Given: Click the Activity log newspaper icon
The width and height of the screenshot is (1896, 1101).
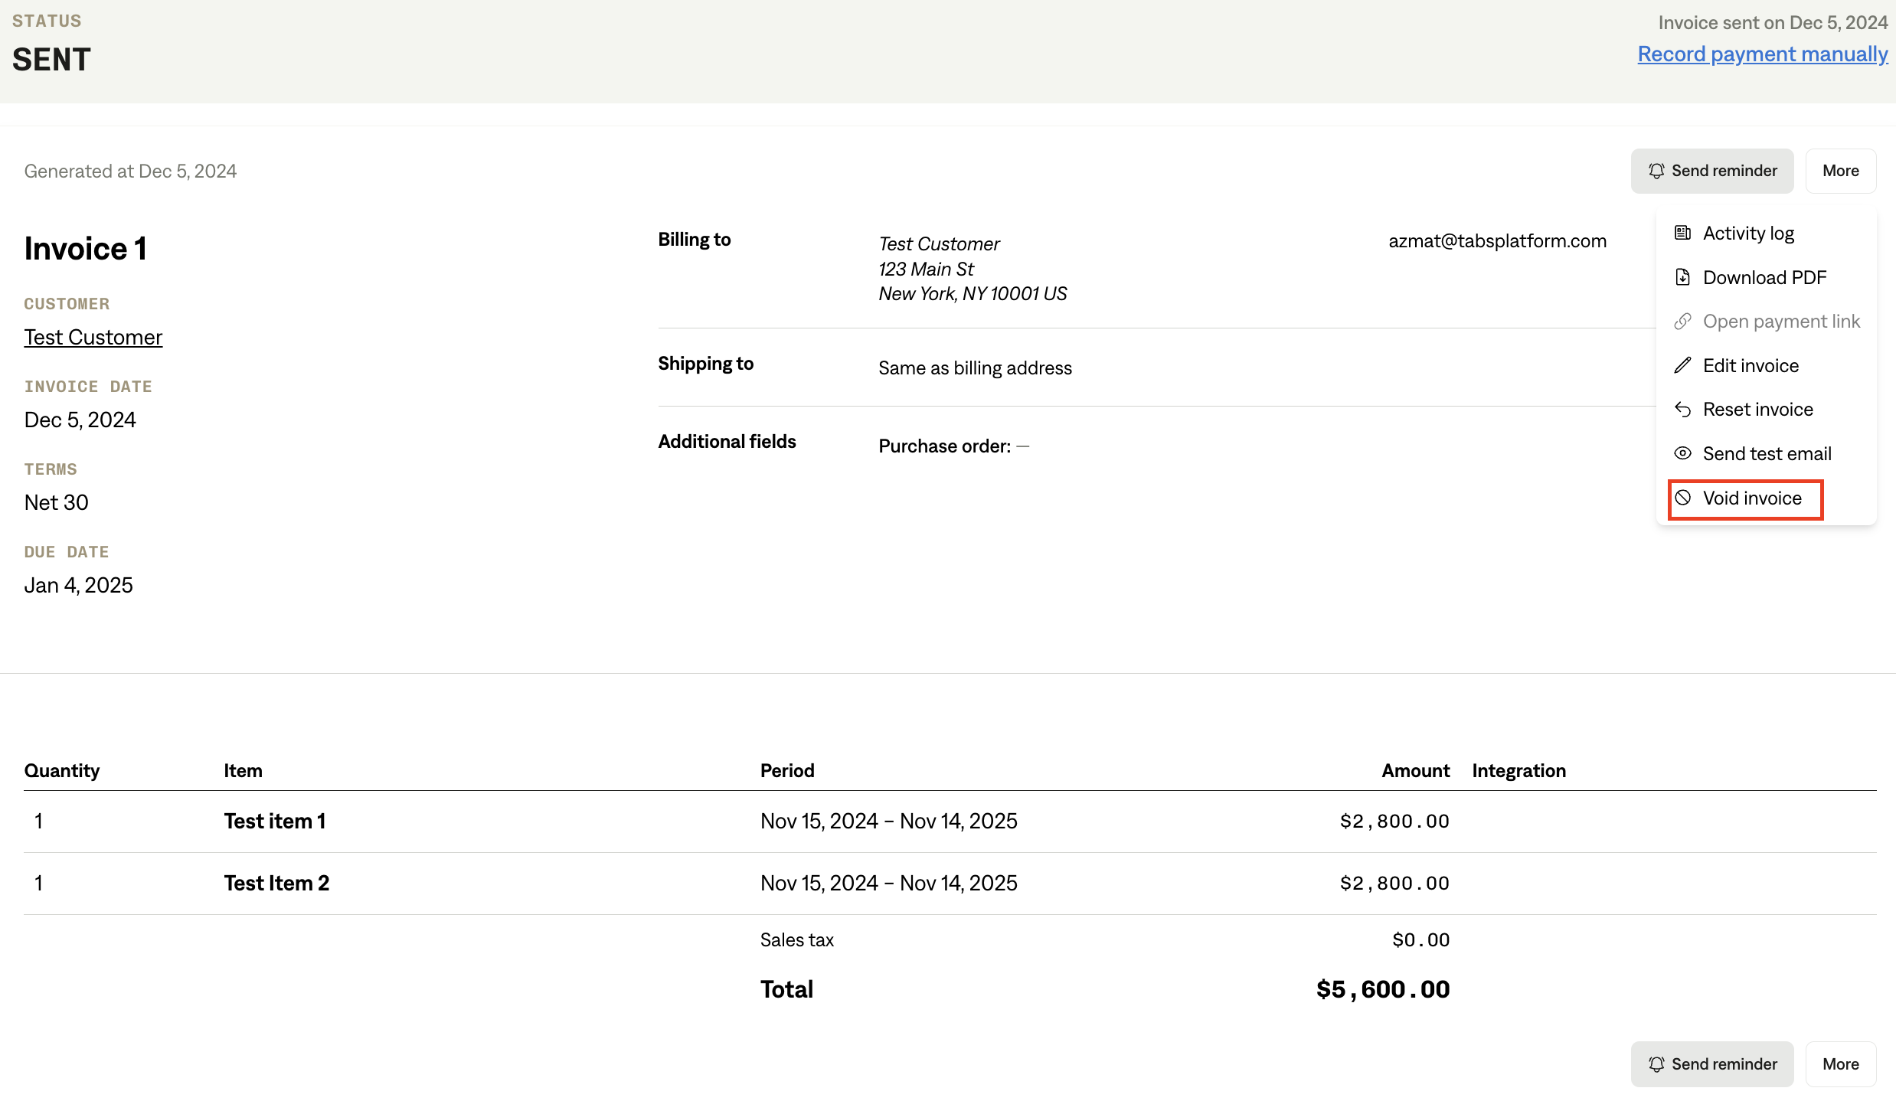Looking at the screenshot, I should [1682, 233].
